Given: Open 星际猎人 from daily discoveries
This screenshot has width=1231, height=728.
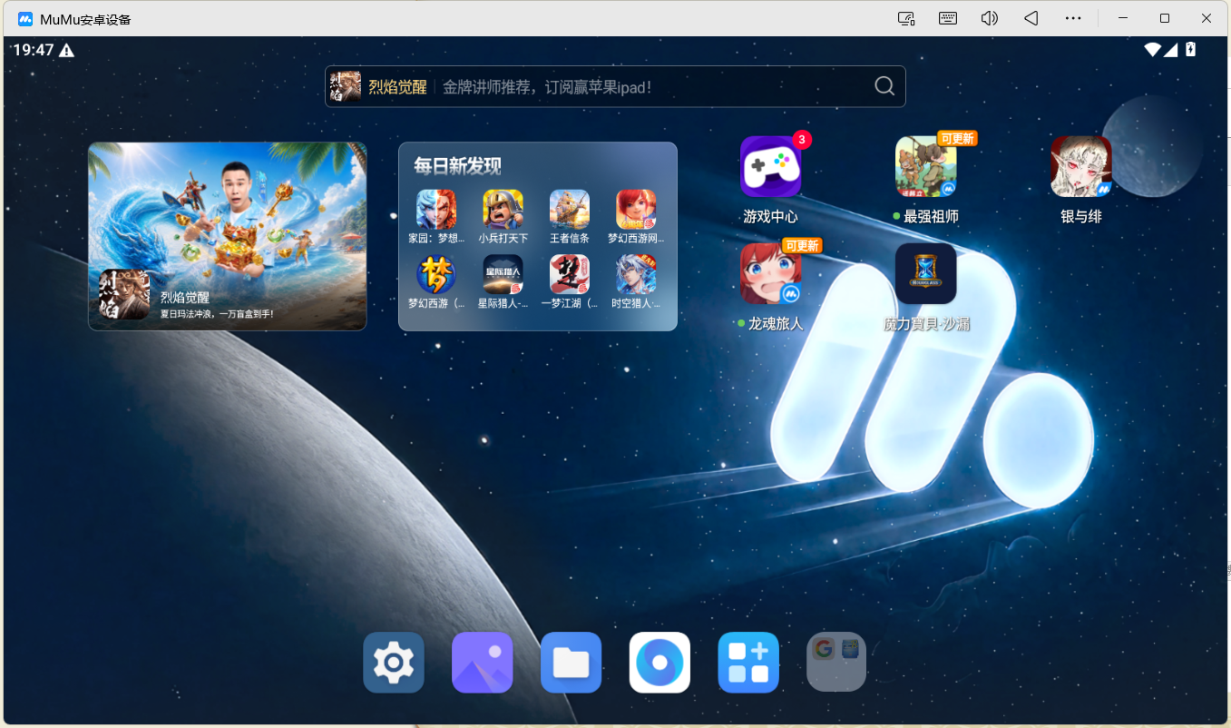Looking at the screenshot, I should click(x=503, y=281).
